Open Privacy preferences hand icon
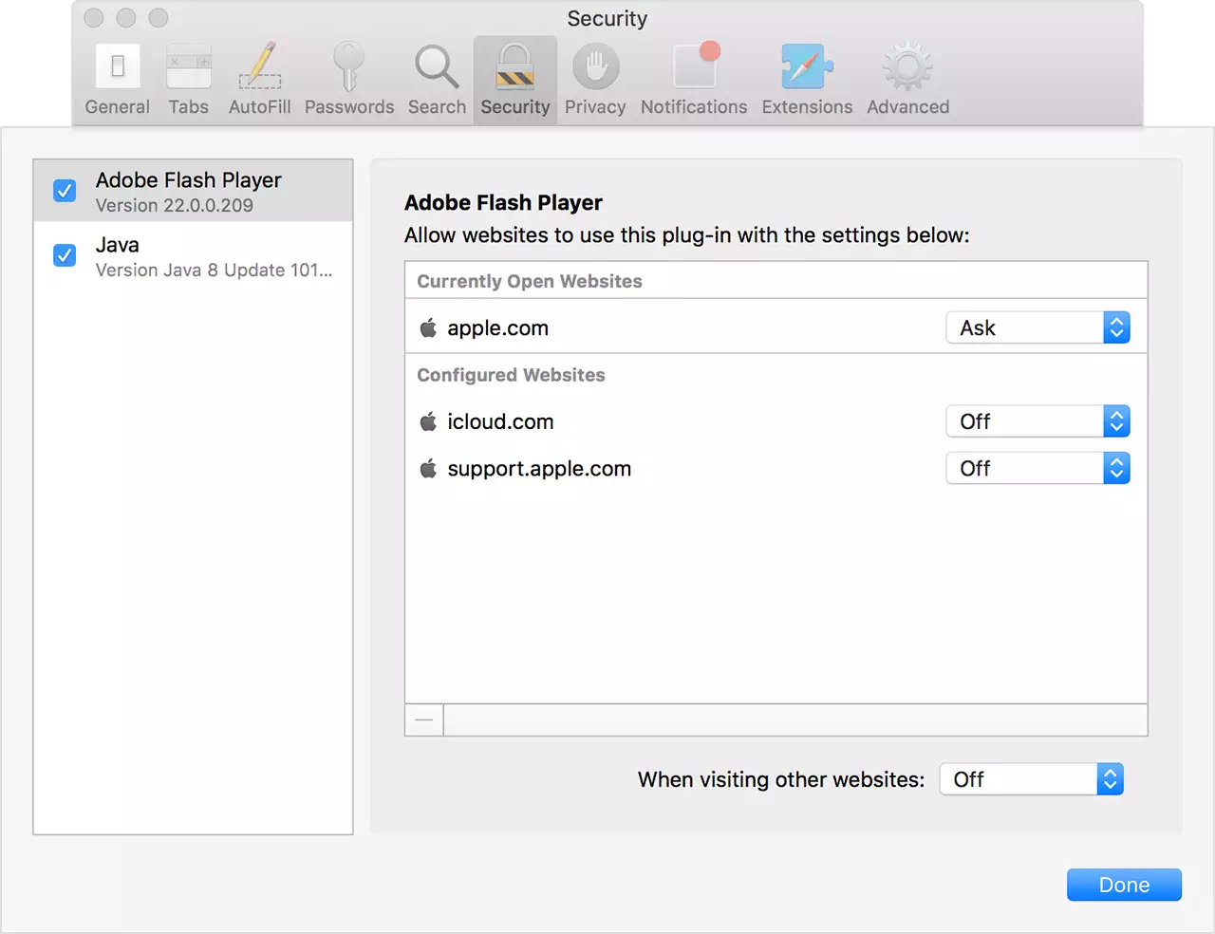1215x934 pixels. point(595,67)
